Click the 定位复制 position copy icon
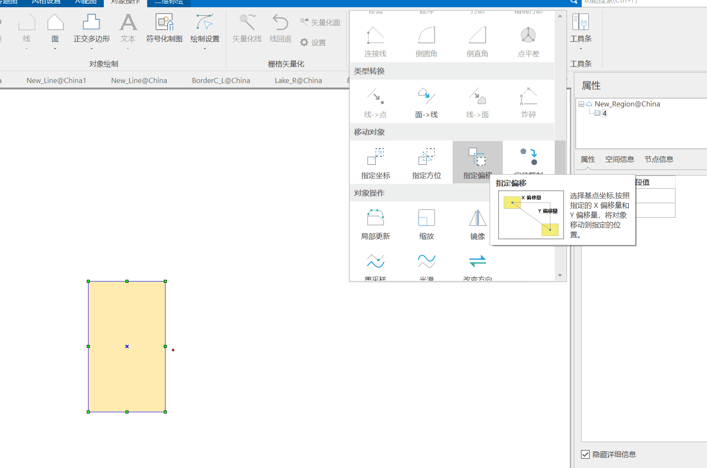Image resolution: width=707 pixels, height=468 pixels. point(529,157)
